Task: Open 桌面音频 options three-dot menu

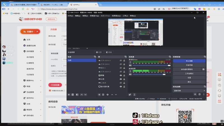Action: click(130, 71)
